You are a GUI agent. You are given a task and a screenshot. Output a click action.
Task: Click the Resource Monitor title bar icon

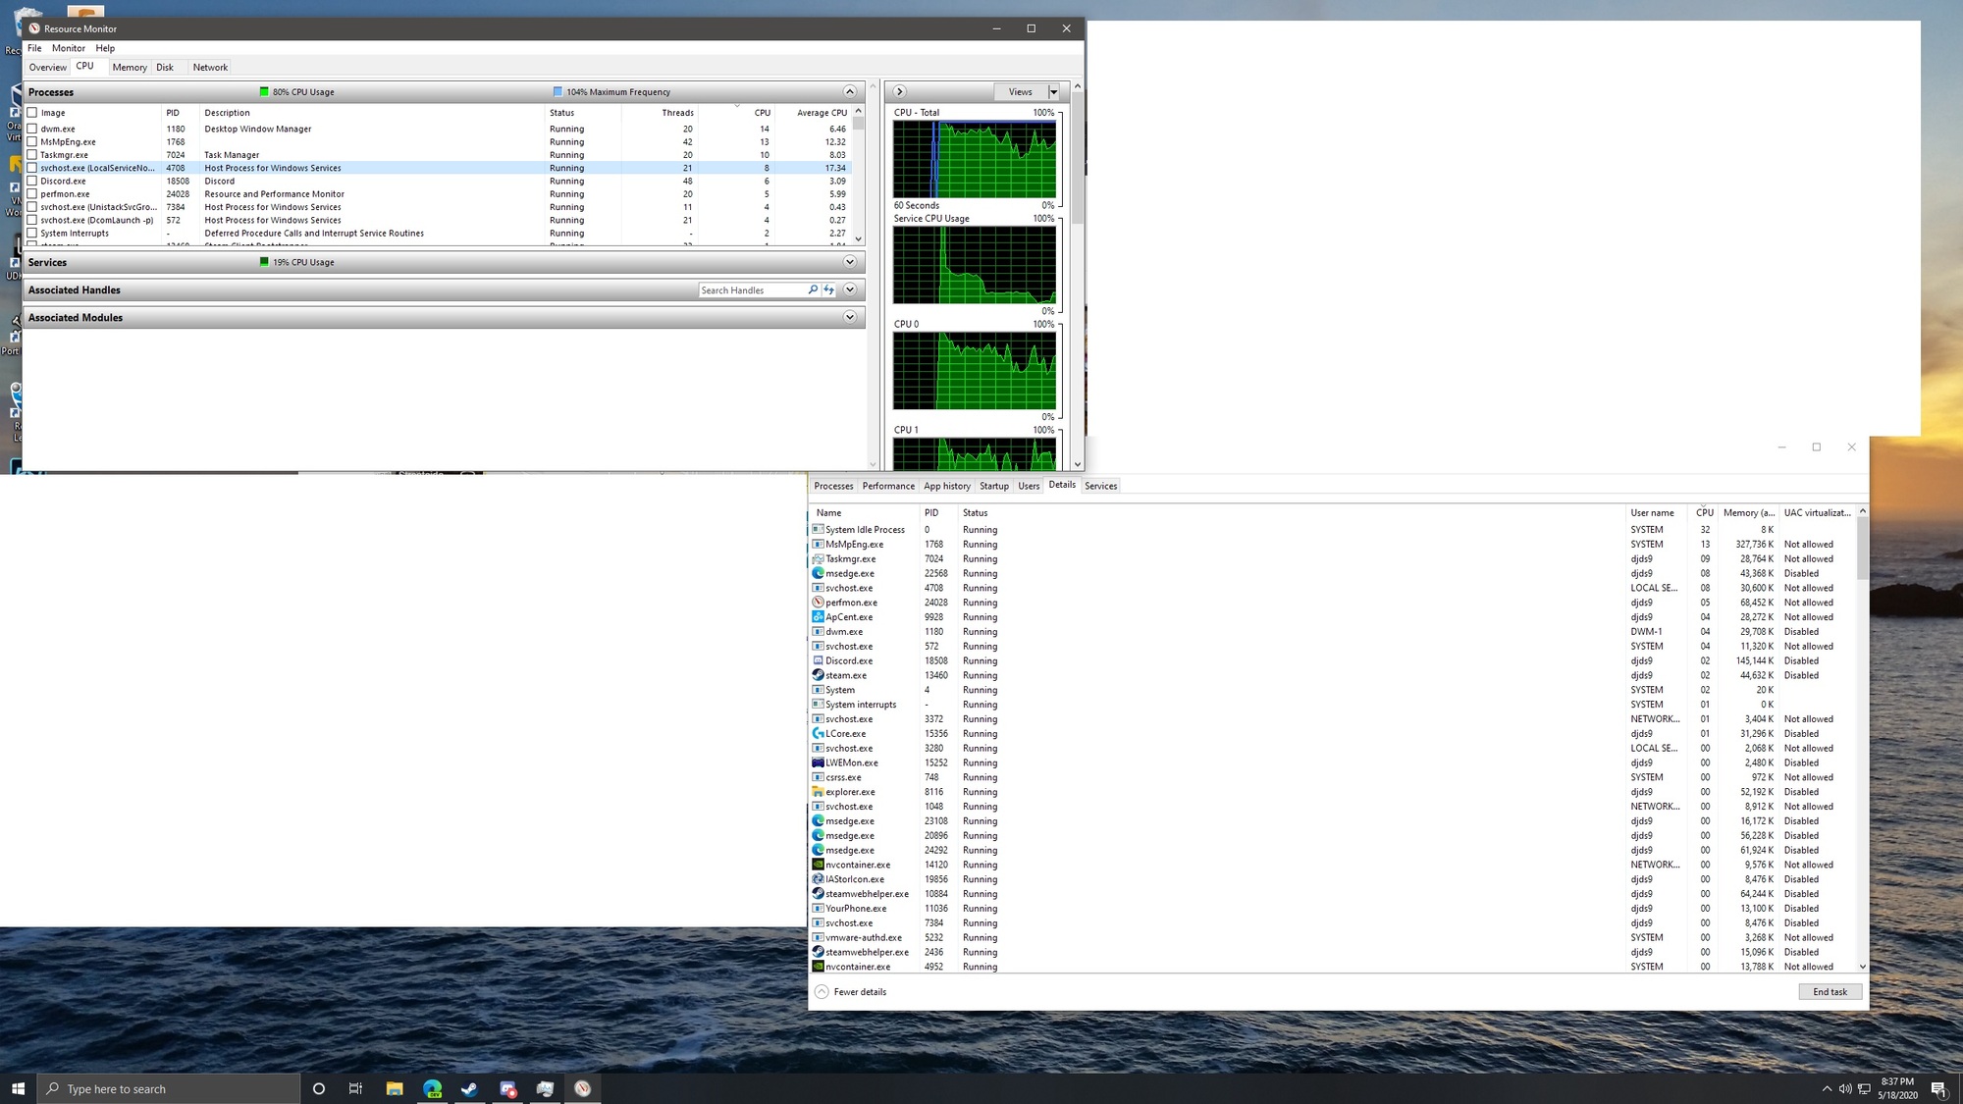(34, 28)
